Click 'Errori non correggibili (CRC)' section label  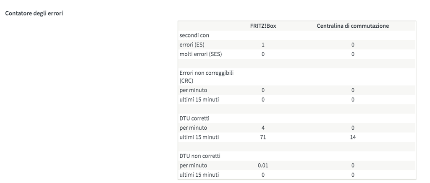pyautogui.click(x=206, y=76)
